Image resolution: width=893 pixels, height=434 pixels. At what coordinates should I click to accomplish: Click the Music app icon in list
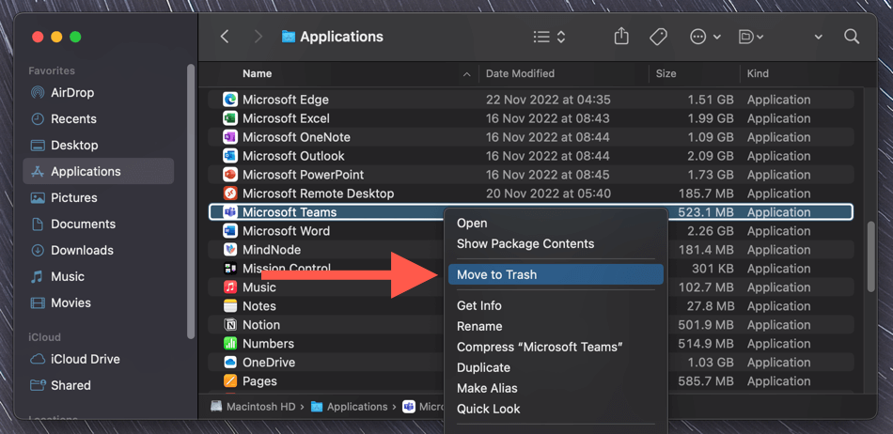230,287
